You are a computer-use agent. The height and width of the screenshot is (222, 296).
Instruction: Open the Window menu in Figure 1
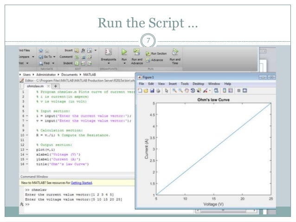click(x=214, y=84)
